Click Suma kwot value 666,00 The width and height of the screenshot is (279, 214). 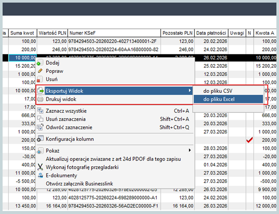click(x=29, y=116)
